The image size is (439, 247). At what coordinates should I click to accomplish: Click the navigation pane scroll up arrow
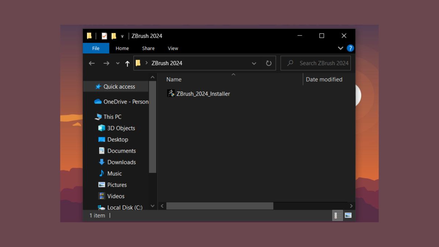coord(153,77)
